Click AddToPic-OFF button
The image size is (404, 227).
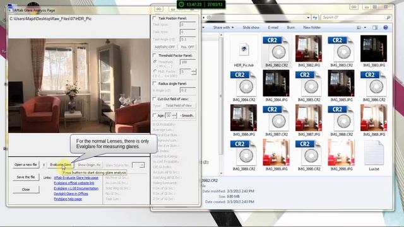pyautogui.click(x=165, y=47)
